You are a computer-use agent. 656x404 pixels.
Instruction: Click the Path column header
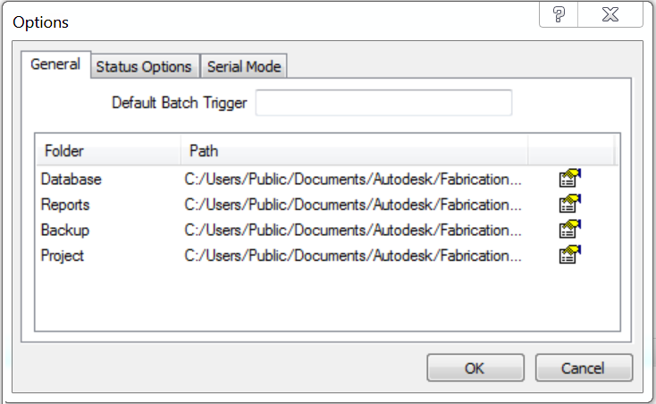click(x=354, y=151)
